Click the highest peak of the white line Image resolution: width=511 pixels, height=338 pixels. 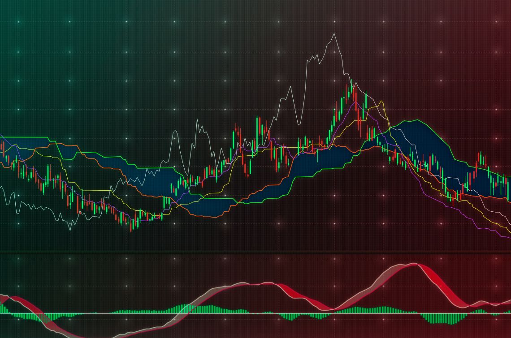pos(333,34)
